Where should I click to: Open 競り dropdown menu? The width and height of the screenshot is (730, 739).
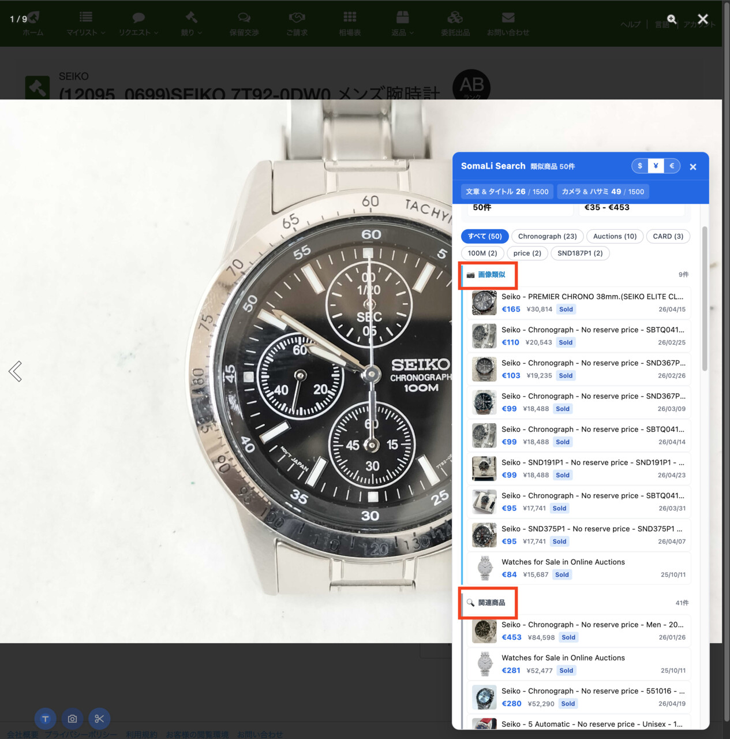[191, 24]
